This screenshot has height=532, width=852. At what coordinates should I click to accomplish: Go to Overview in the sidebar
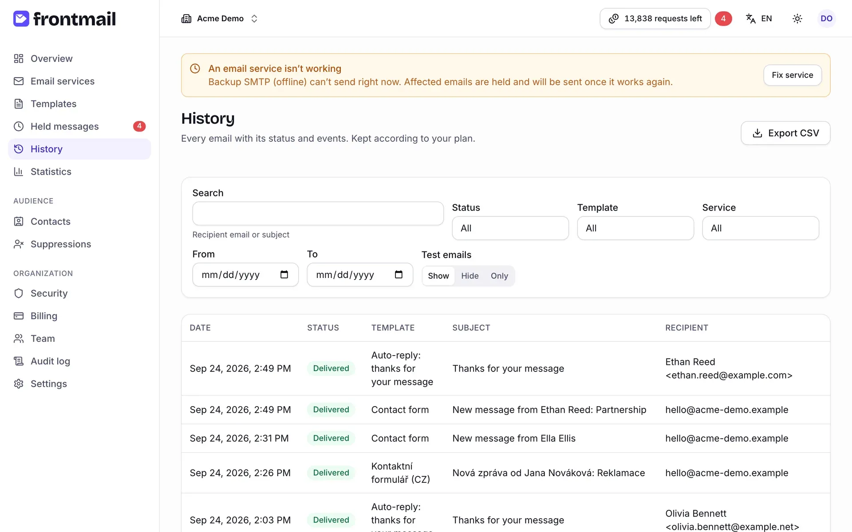(x=79, y=59)
